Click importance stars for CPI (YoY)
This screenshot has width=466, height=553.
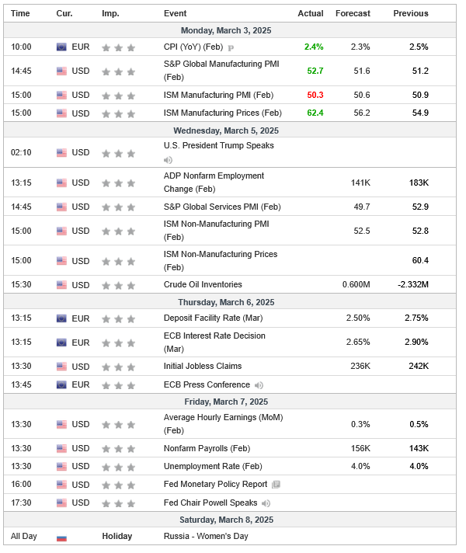coord(119,47)
